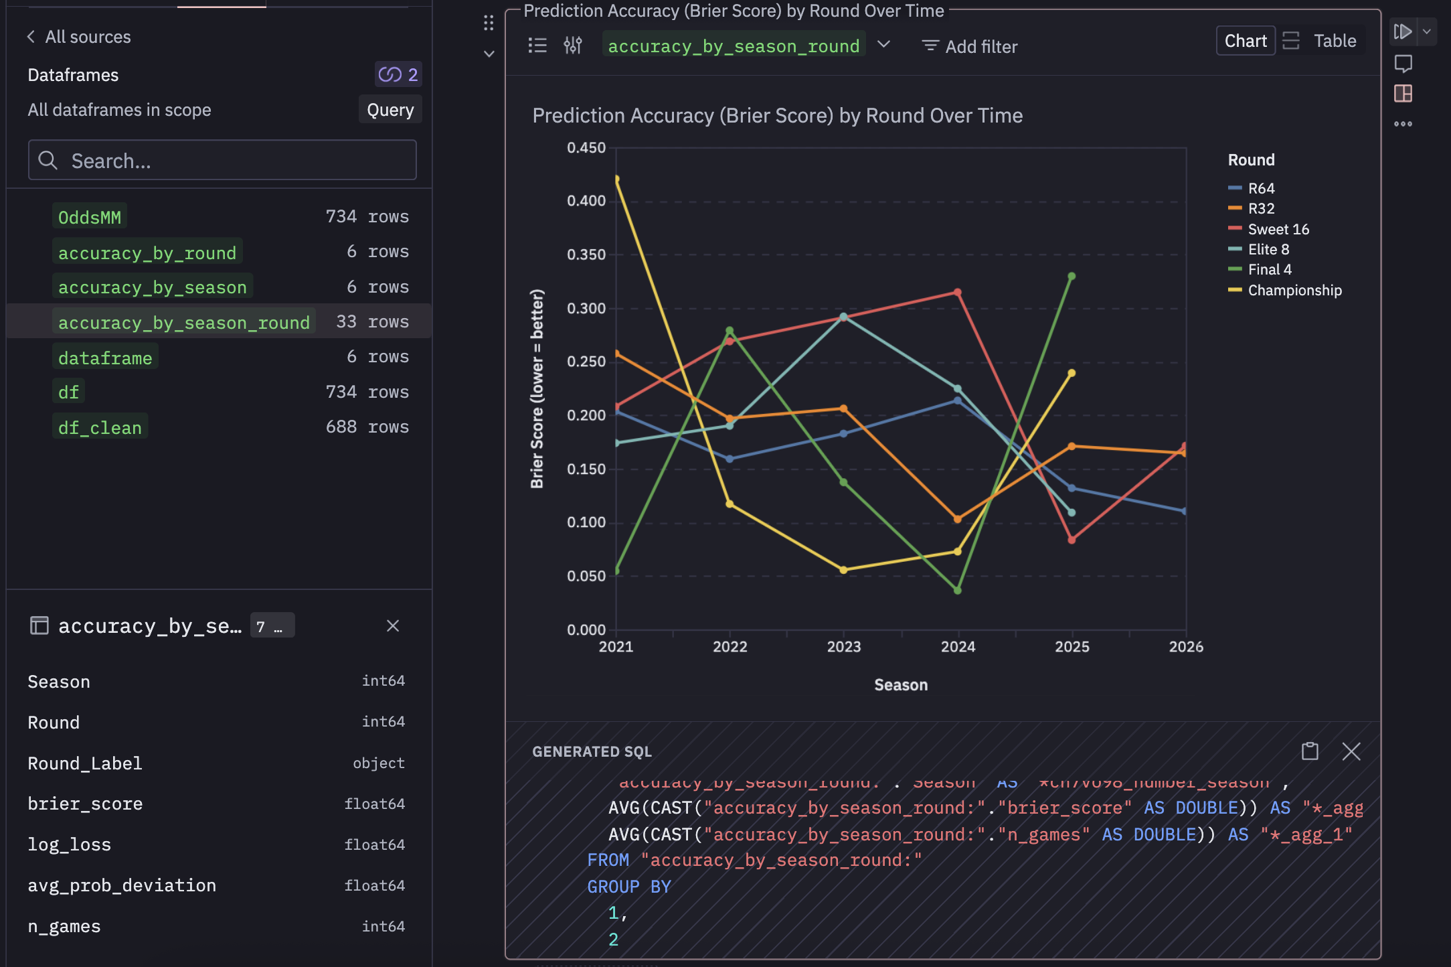1451x967 pixels.
Task: Close the Generated SQL panel
Action: coord(1351,751)
